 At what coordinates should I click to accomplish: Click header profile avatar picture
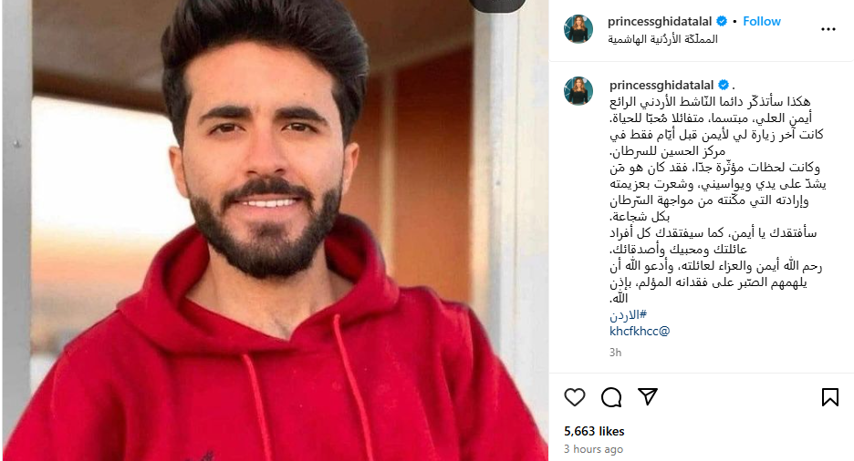point(578,29)
